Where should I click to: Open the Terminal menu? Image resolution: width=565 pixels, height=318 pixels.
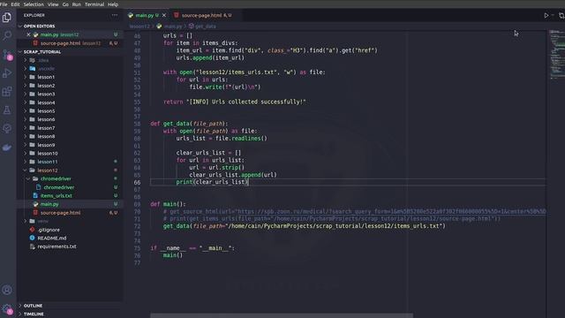tap(94, 4)
